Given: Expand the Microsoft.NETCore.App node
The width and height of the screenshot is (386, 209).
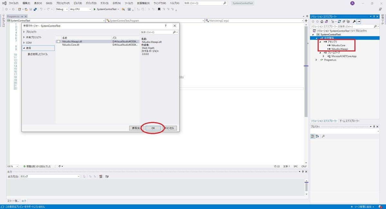Looking at the screenshot, I should pos(324,56).
